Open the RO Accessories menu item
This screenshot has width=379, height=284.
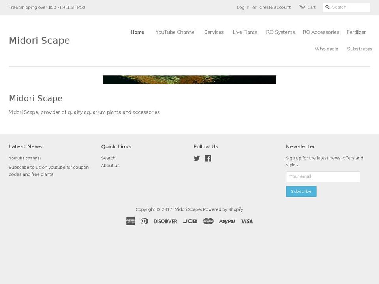[x=321, y=32]
